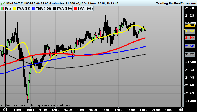Click the 18:00 time axis label

pyautogui.click(x=131, y=109)
